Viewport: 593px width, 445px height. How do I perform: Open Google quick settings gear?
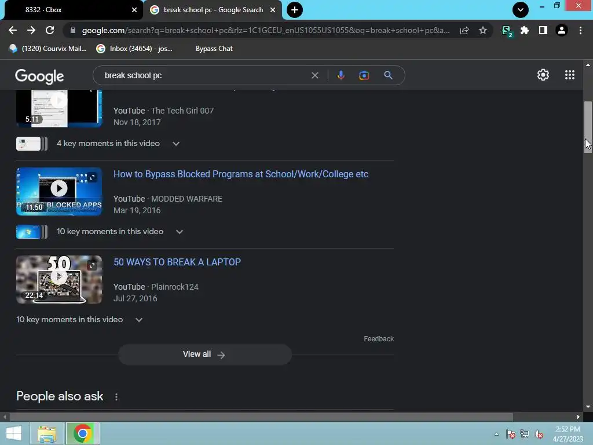coord(543,75)
